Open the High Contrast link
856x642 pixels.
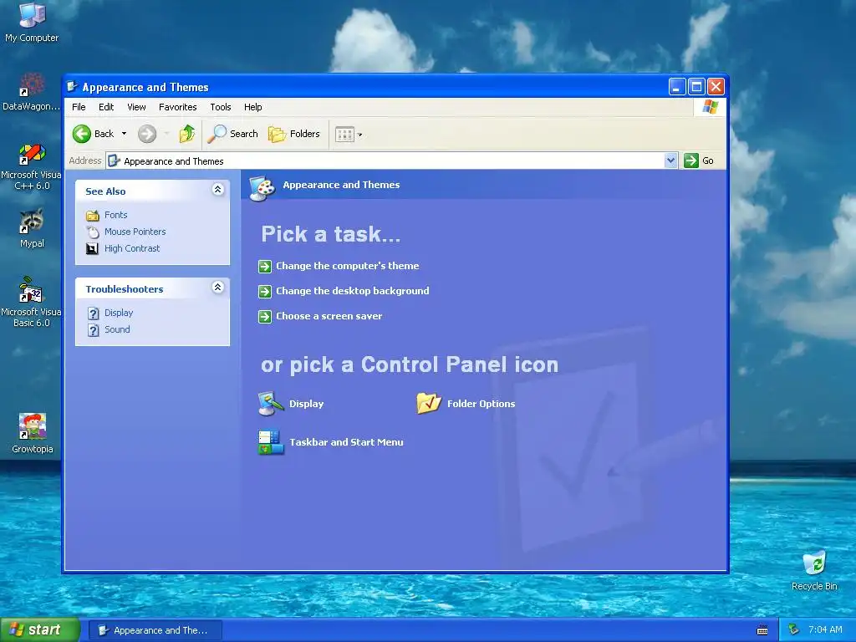click(x=132, y=248)
